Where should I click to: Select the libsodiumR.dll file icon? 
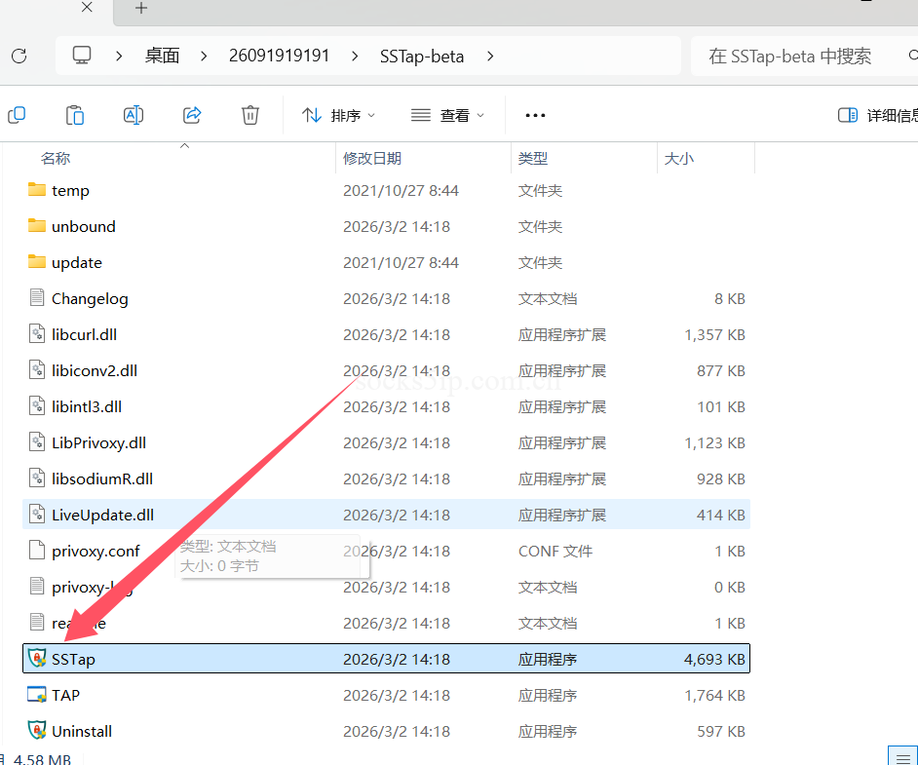point(37,478)
